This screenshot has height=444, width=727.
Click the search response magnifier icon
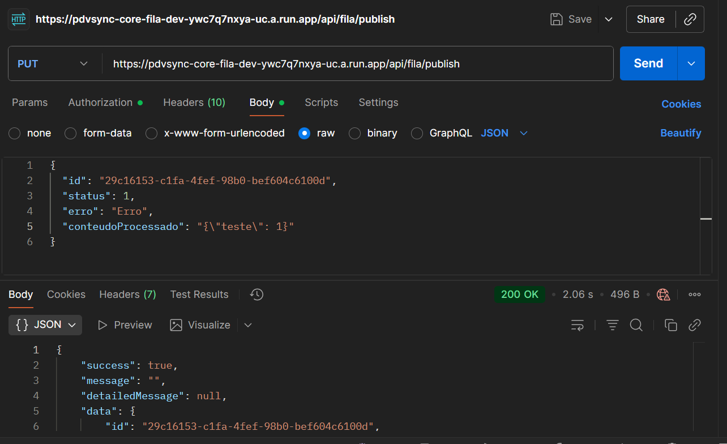pos(636,325)
